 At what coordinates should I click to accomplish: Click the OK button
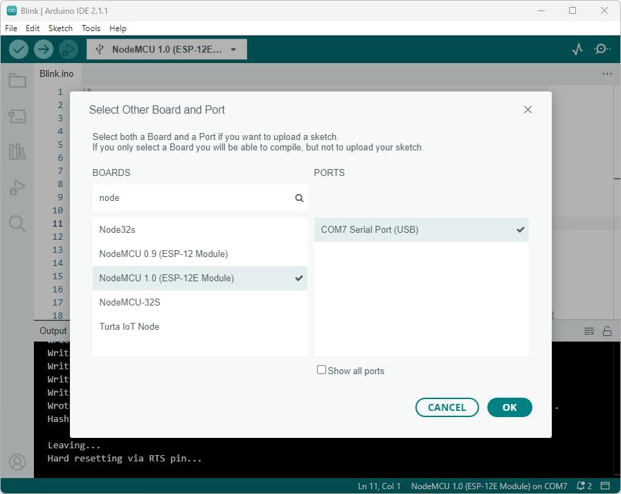510,407
